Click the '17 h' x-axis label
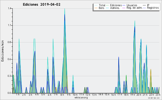The height and width of the screenshot is (100, 162). coord(120,95)
